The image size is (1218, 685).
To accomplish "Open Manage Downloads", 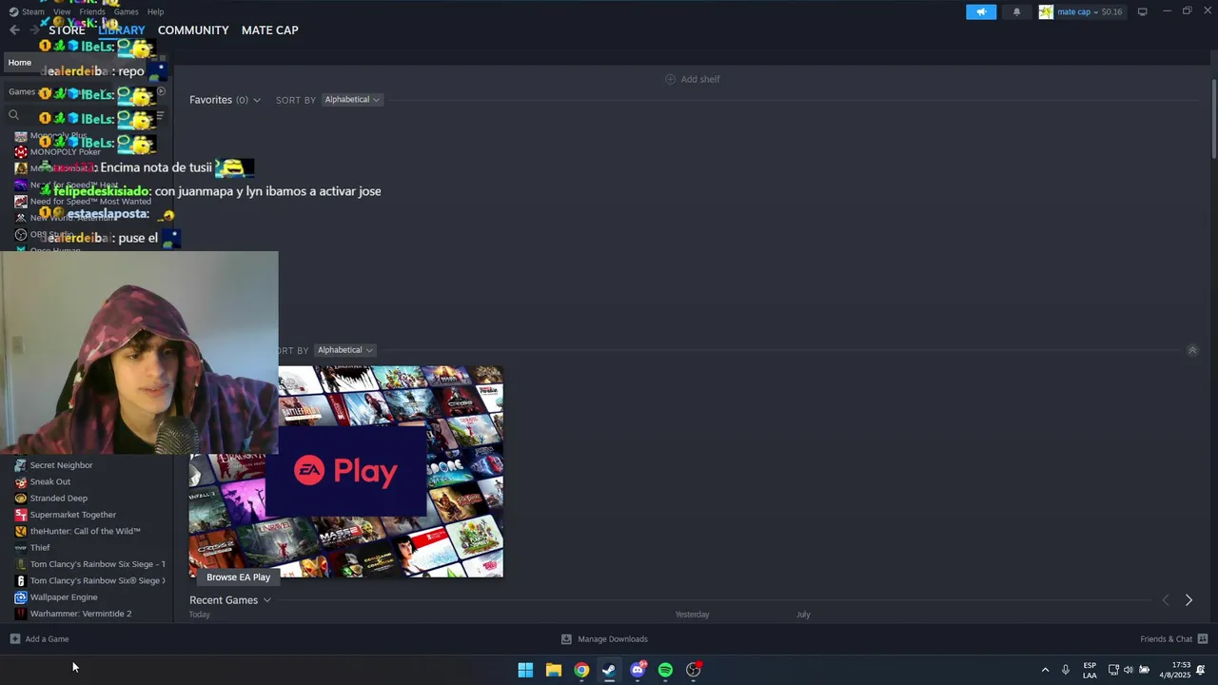I will (613, 639).
